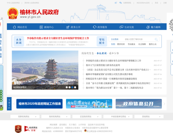Screen dimensions: 173x133
Task: Select hot search term 劳动就业
Action: tap(131, 44)
